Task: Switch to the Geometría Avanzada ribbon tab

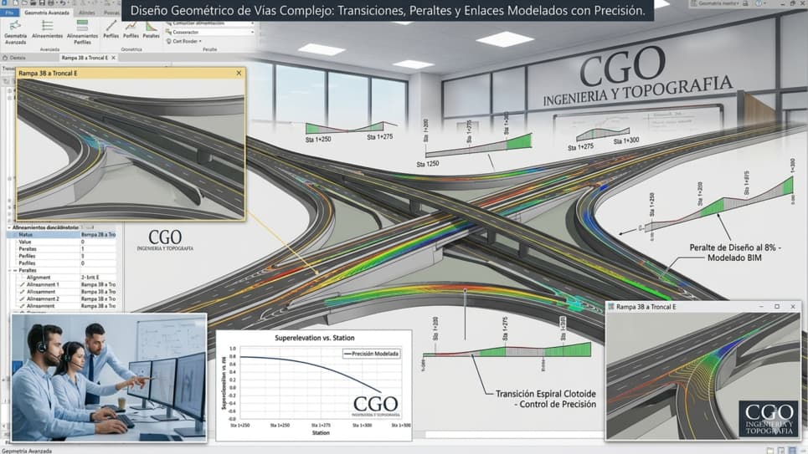Action: click(x=47, y=13)
